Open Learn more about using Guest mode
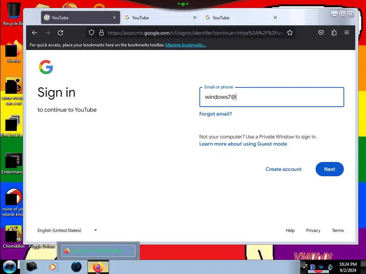The height and width of the screenshot is (274, 366). (243, 144)
